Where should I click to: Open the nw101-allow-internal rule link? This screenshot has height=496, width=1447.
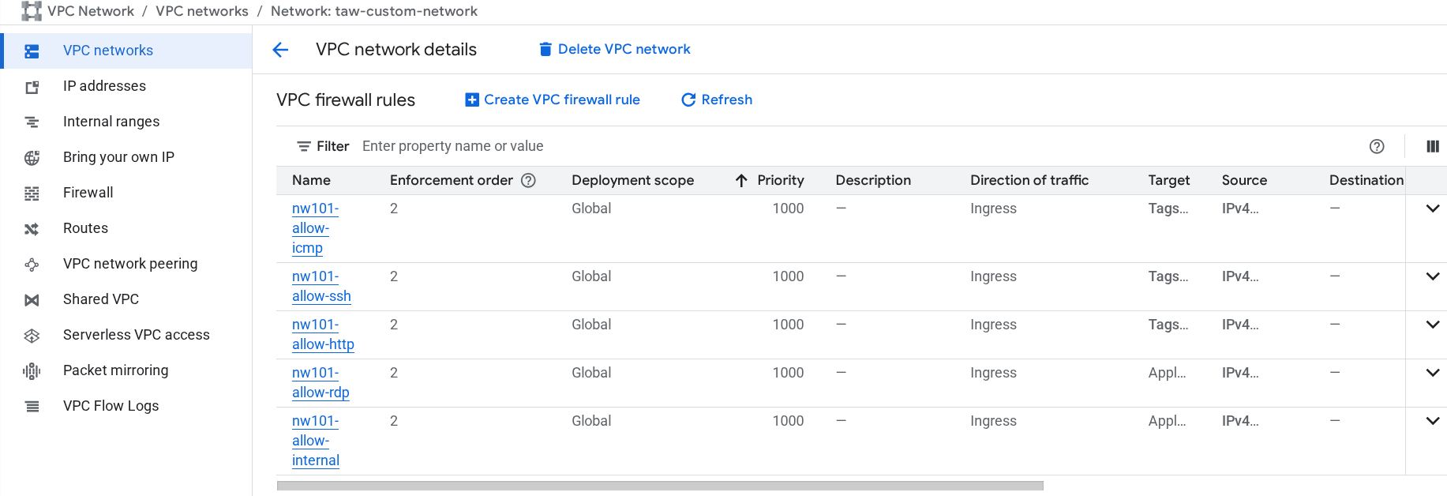coord(316,441)
